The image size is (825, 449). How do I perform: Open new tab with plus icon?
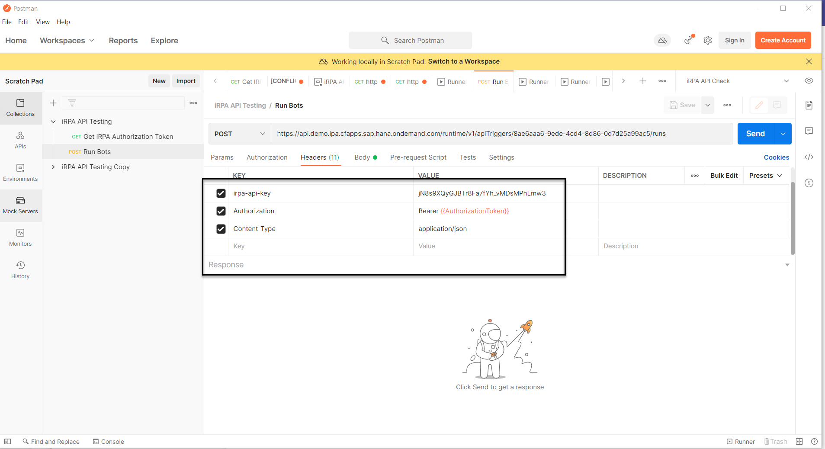[643, 81]
